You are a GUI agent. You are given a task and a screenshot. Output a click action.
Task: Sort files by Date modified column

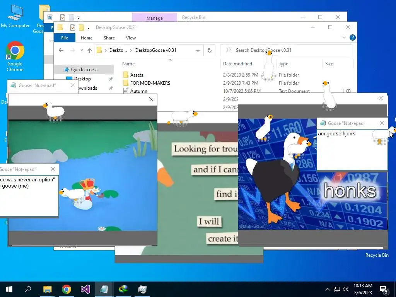click(x=237, y=64)
